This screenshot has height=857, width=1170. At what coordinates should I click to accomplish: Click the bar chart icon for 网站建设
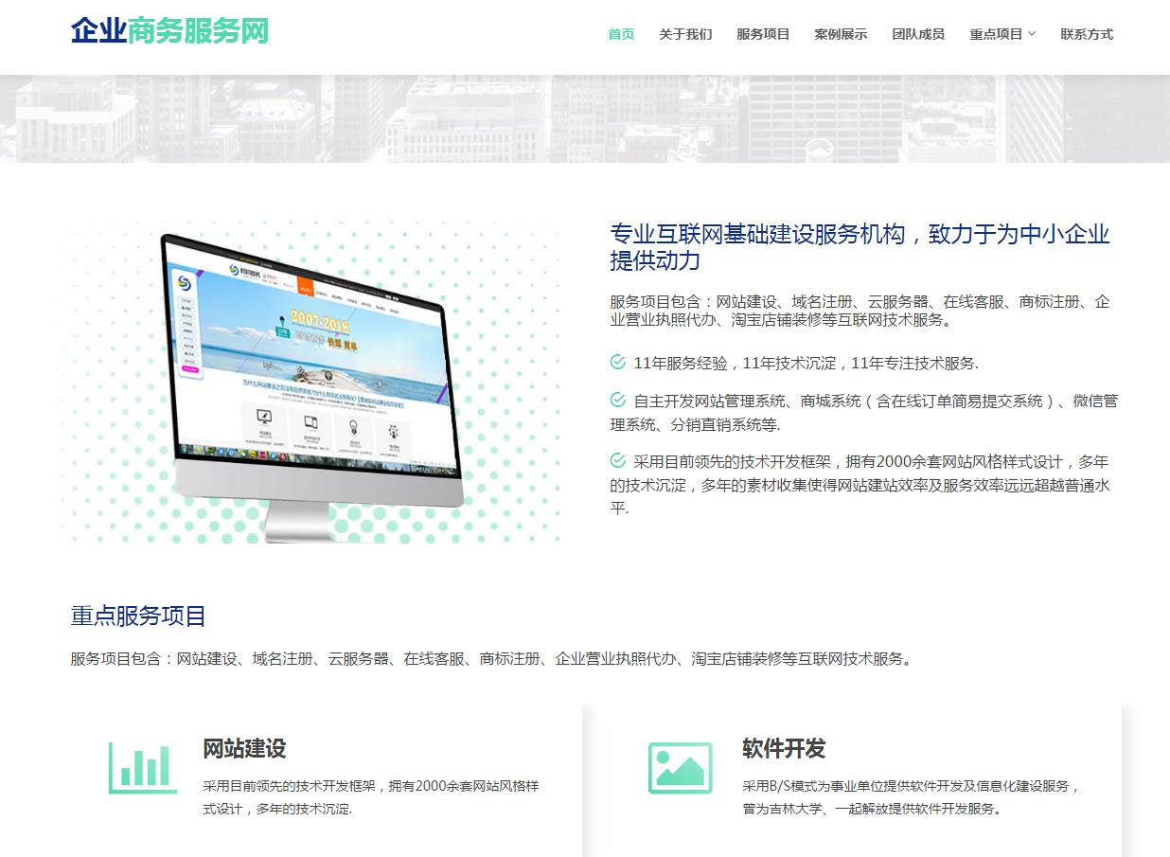(142, 767)
